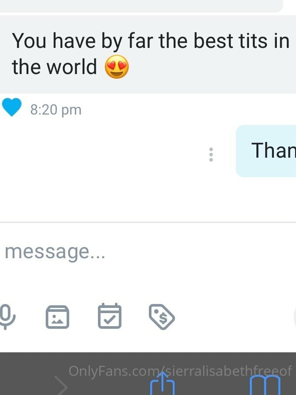The image size is (296, 395).
Task: Open the three-dot menu beside sent reply
Action: click(x=211, y=155)
